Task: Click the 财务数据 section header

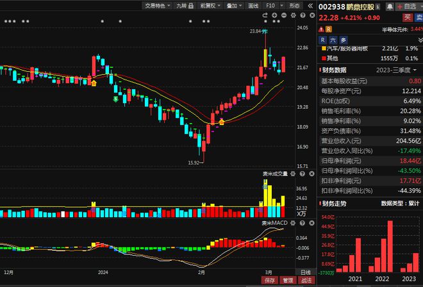Action: pyautogui.click(x=334, y=70)
